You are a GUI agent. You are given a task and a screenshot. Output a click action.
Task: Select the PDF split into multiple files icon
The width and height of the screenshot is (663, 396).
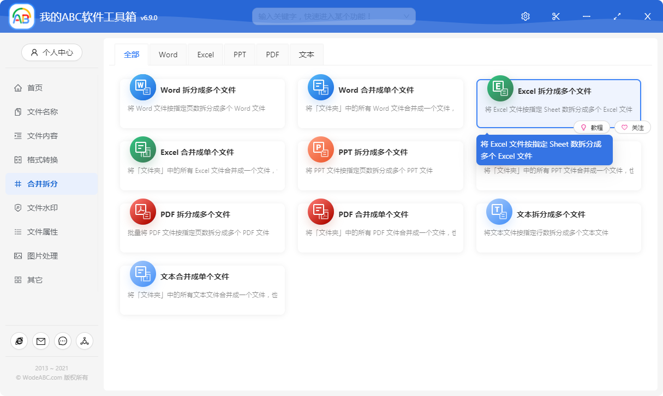pyautogui.click(x=143, y=212)
